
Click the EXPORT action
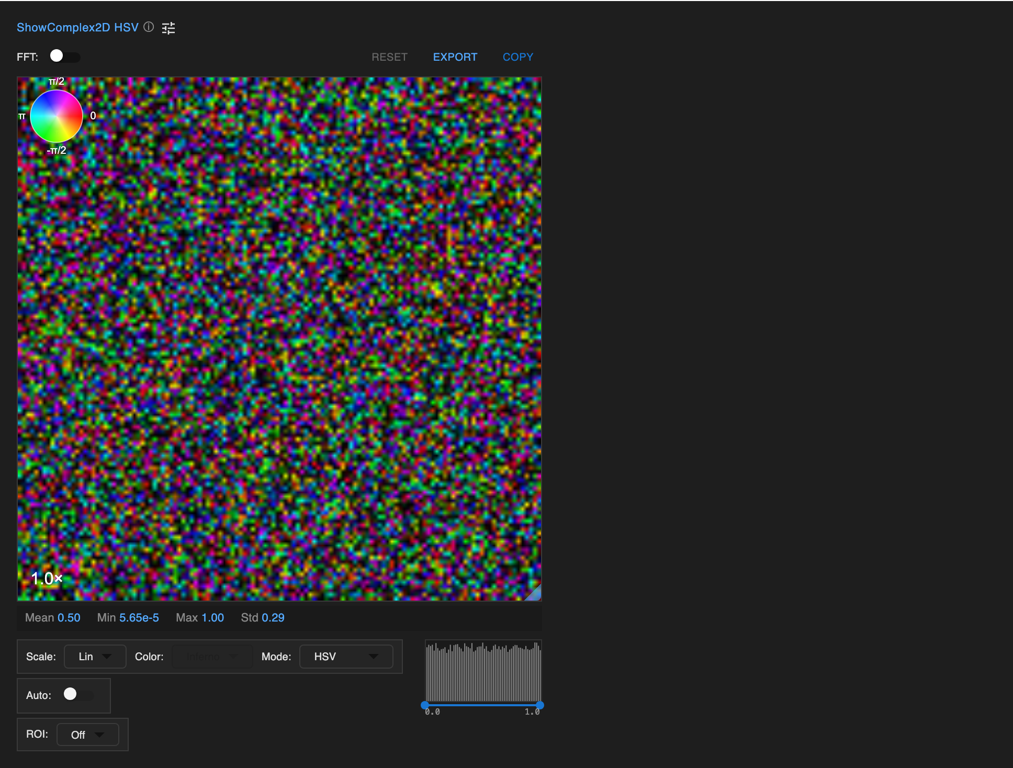point(455,57)
